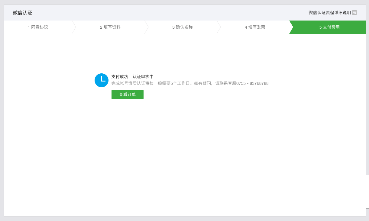The height and width of the screenshot is (221, 369).
Task: Click the arrow divider after 填写资料 step
Action: click(147, 27)
